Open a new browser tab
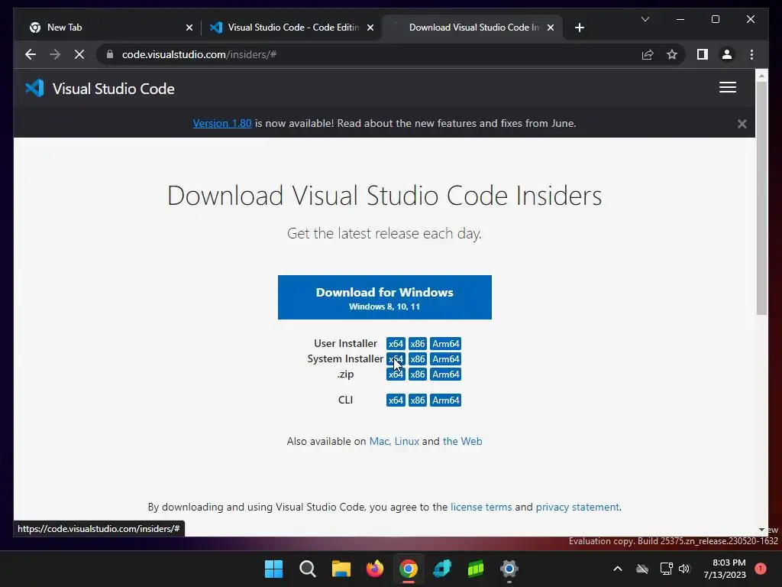 click(579, 28)
